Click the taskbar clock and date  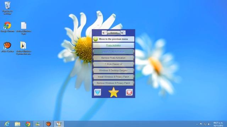tap(218, 124)
